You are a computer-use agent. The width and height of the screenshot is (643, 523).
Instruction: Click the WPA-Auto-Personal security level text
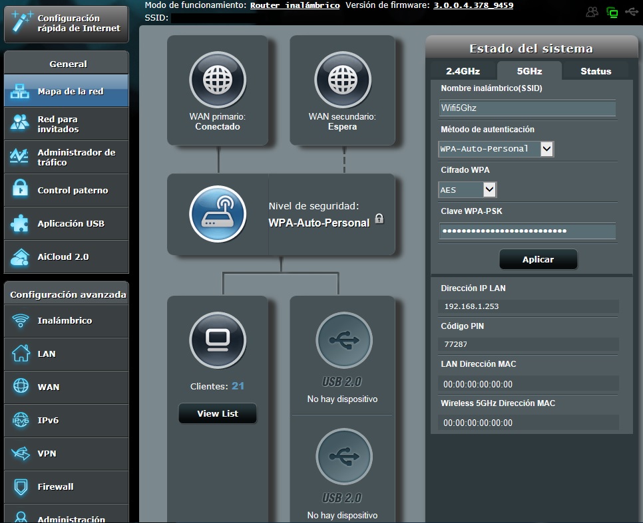click(x=319, y=223)
